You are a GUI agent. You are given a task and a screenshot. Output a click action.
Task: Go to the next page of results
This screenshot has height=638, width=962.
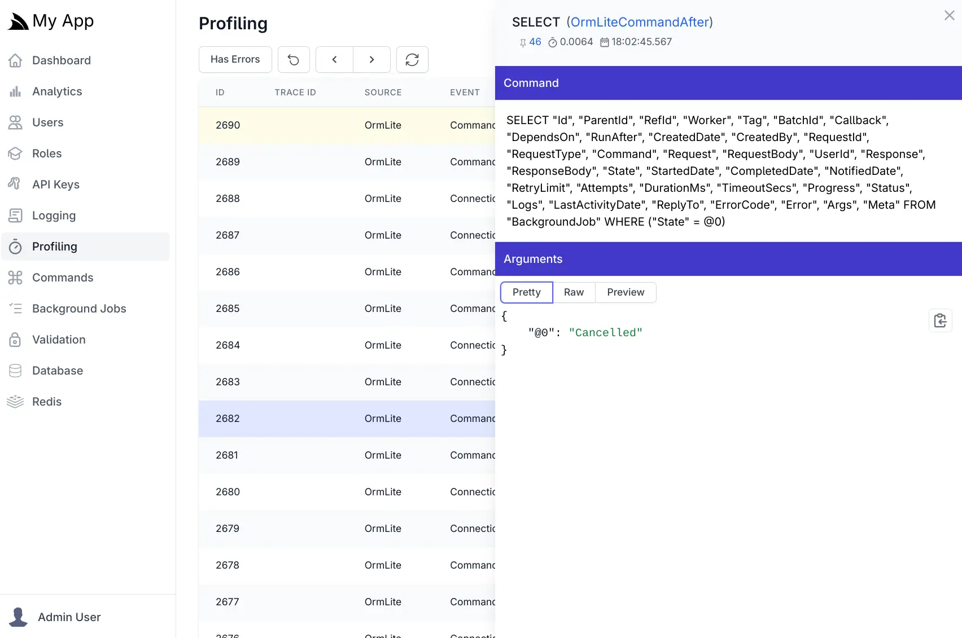click(371, 60)
